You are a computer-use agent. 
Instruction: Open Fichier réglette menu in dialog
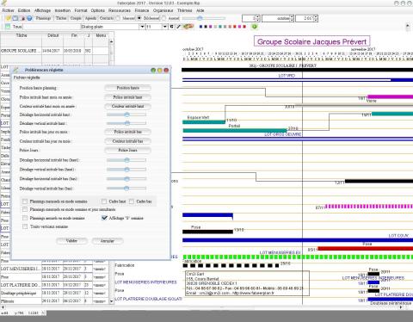pos(27,77)
